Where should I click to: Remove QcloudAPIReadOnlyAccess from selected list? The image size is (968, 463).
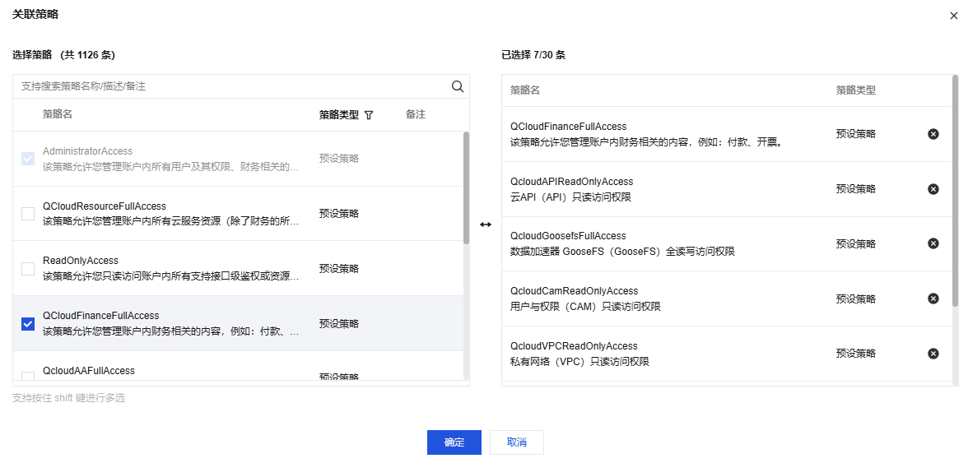click(933, 188)
